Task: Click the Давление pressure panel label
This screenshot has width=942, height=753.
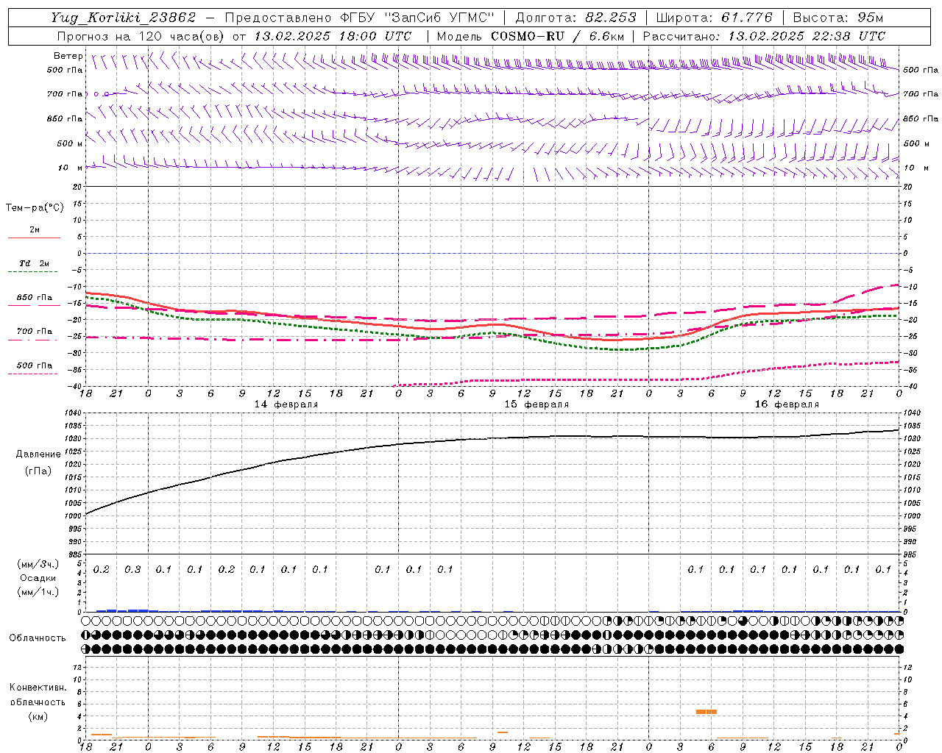Action: (x=38, y=454)
